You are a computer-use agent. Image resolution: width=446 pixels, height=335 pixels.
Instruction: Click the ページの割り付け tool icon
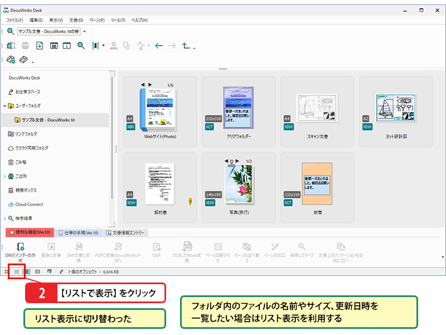coord(218,252)
